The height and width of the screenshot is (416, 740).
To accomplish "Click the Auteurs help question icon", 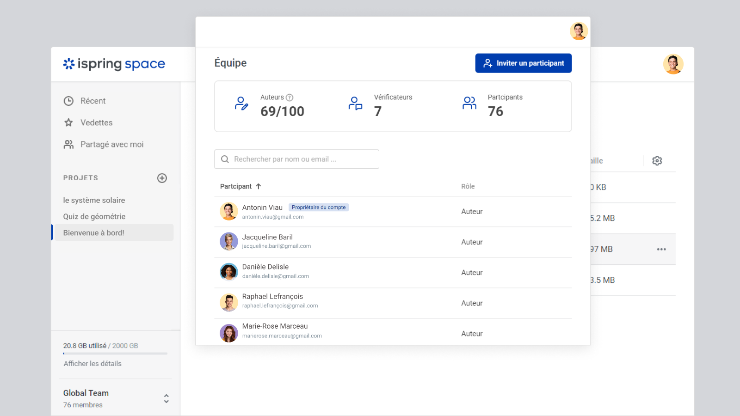I will [290, 98].
